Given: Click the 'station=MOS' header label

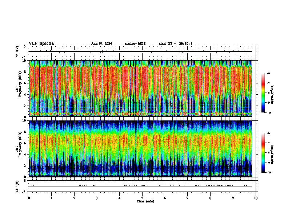Looking at the screenshot, I should tap(135, 44).
